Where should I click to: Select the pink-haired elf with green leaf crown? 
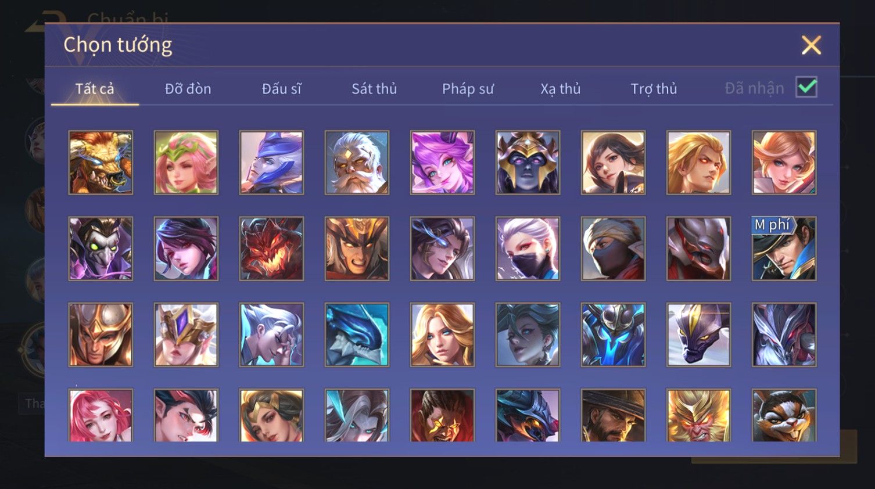point(186,163)
